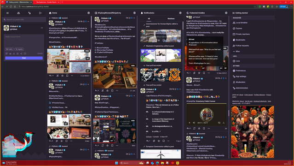
Task: Reply to first Home column post
Action: point(51,76)
